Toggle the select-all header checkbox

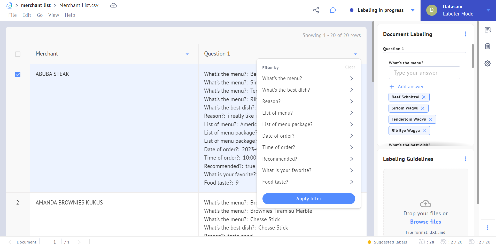pos(18,54)
